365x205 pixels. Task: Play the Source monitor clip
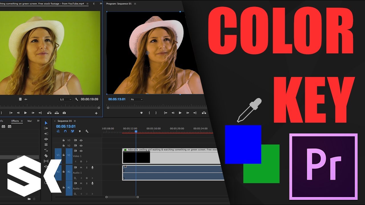(25, 113)
